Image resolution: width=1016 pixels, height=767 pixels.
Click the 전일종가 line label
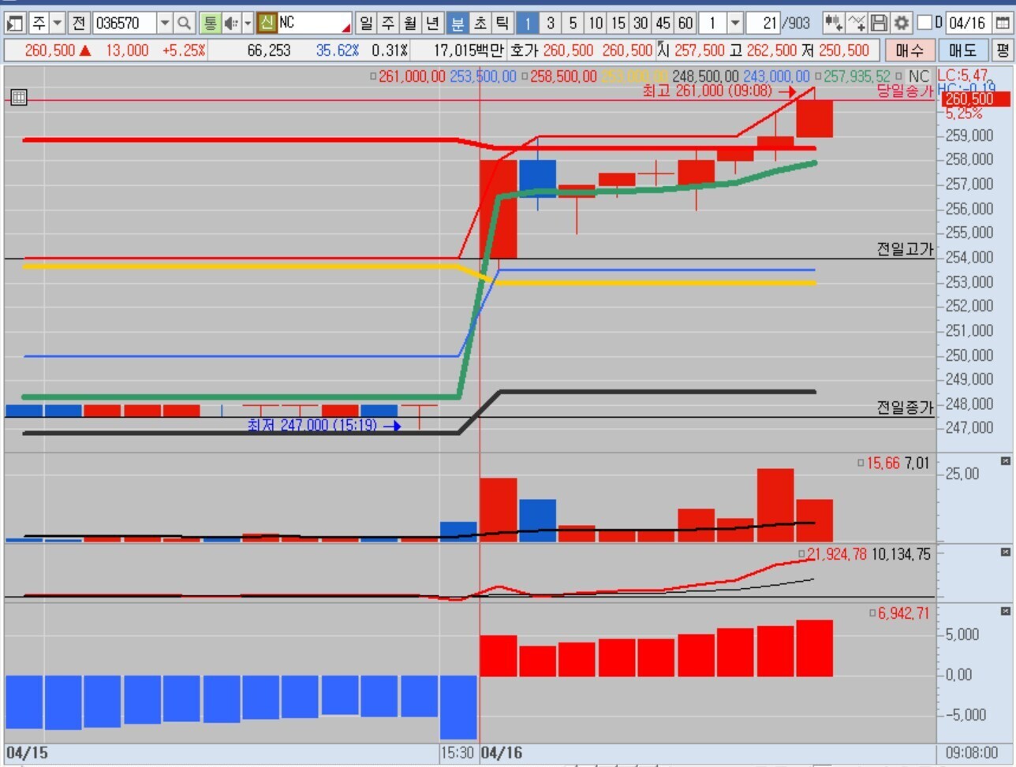coord(905,408)
